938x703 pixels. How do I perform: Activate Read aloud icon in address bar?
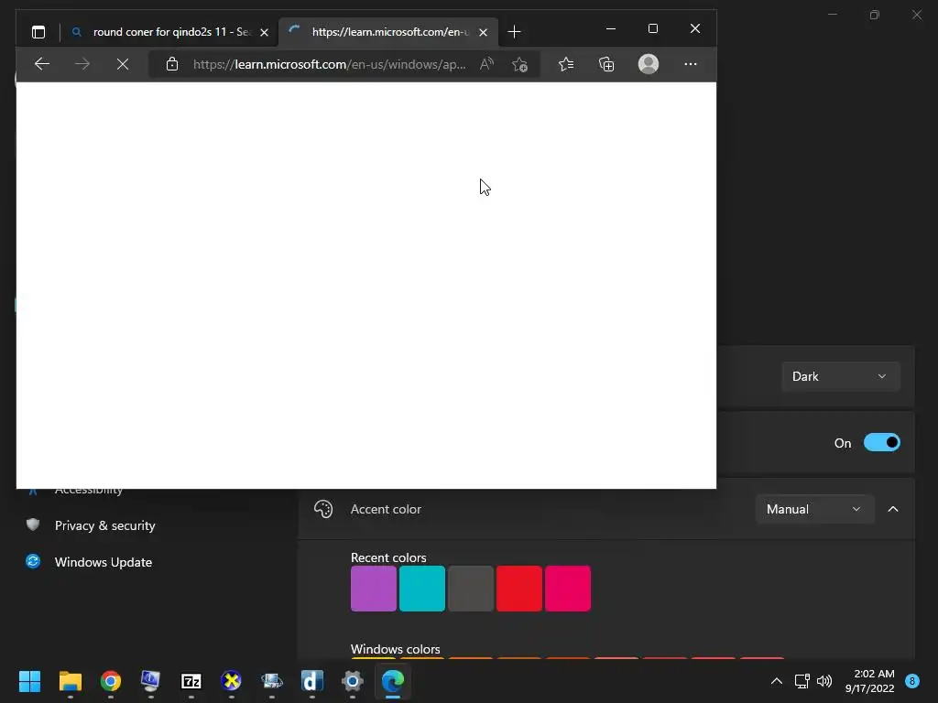(486, 64)
